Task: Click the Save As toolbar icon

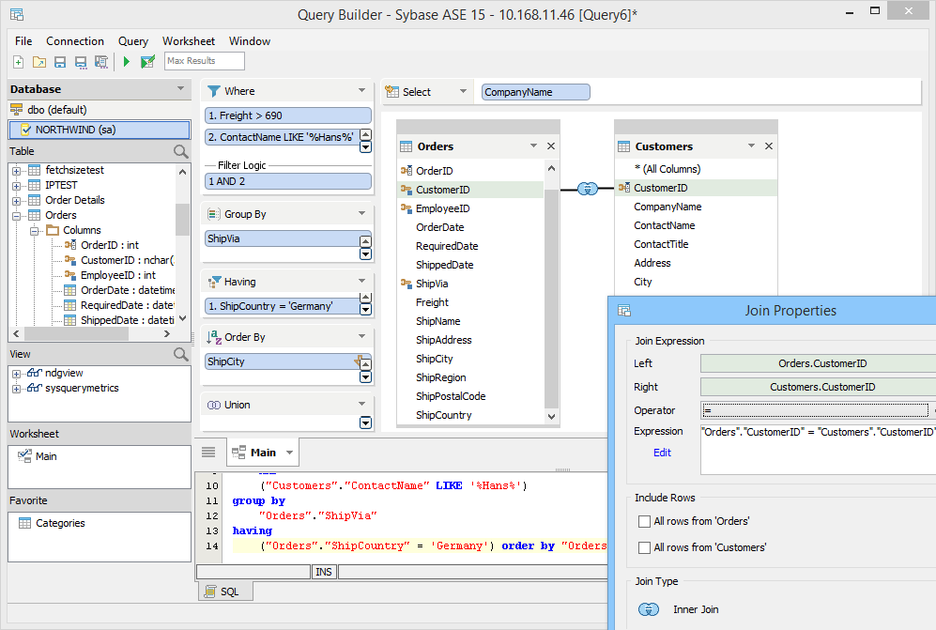Action: (81, 62)
